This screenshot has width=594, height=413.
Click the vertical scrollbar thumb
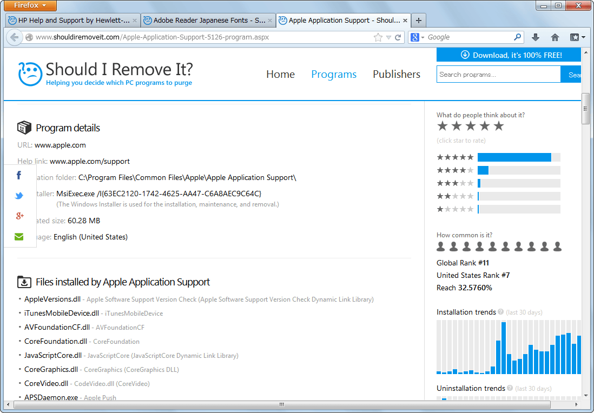coord(585,109)
